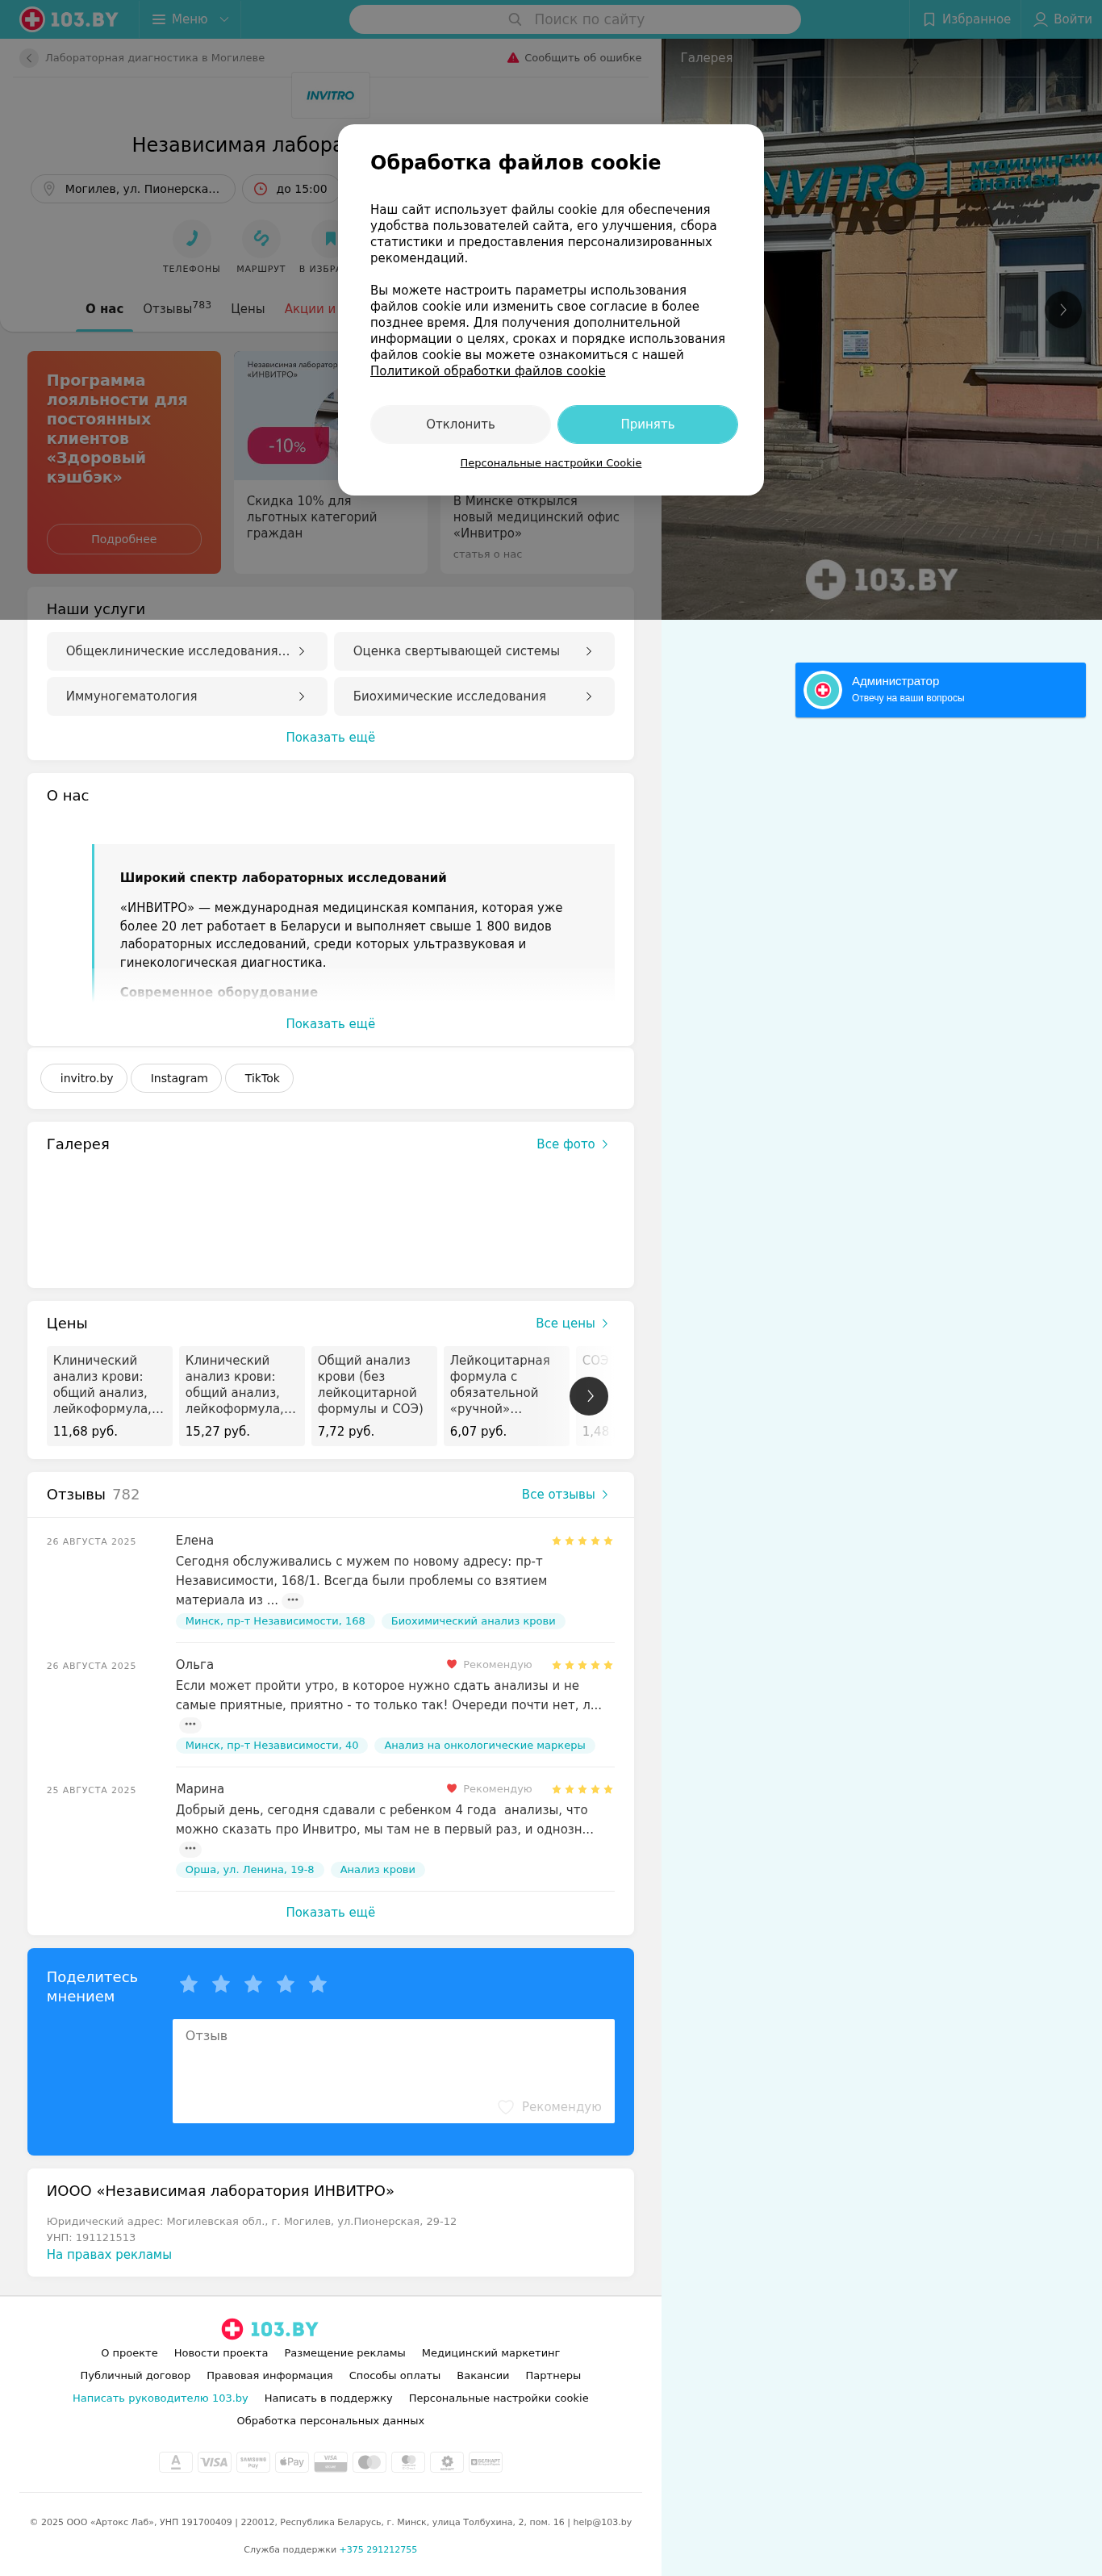Click Apple Pay icon in footer

pyautogui.click(x=291, y=2462)
